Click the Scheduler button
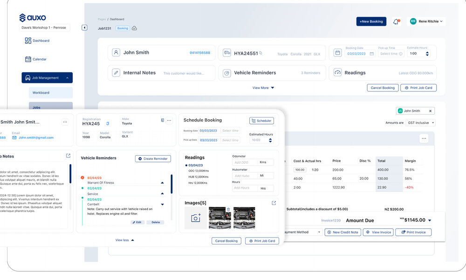The height and width of the screenshot is (280, 466). 261,121
